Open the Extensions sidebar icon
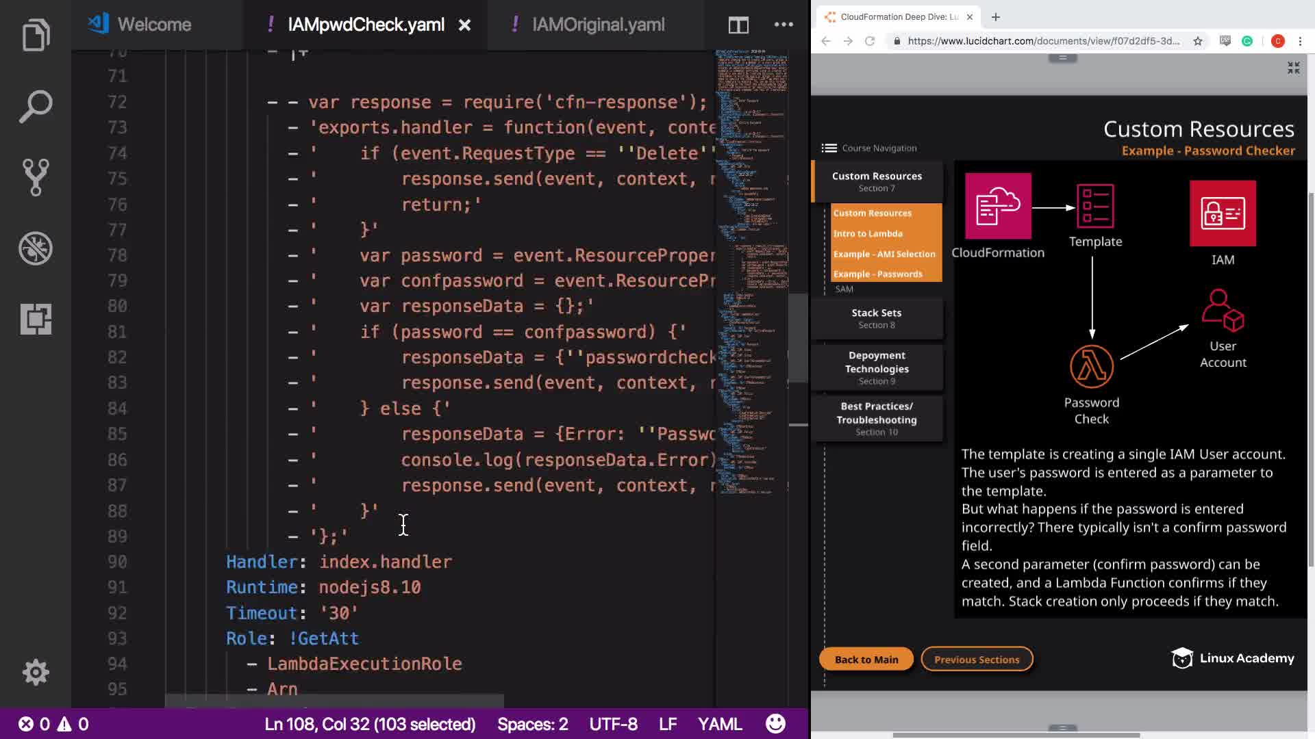Screen dimensions: 1315x739 coord(36,319)
